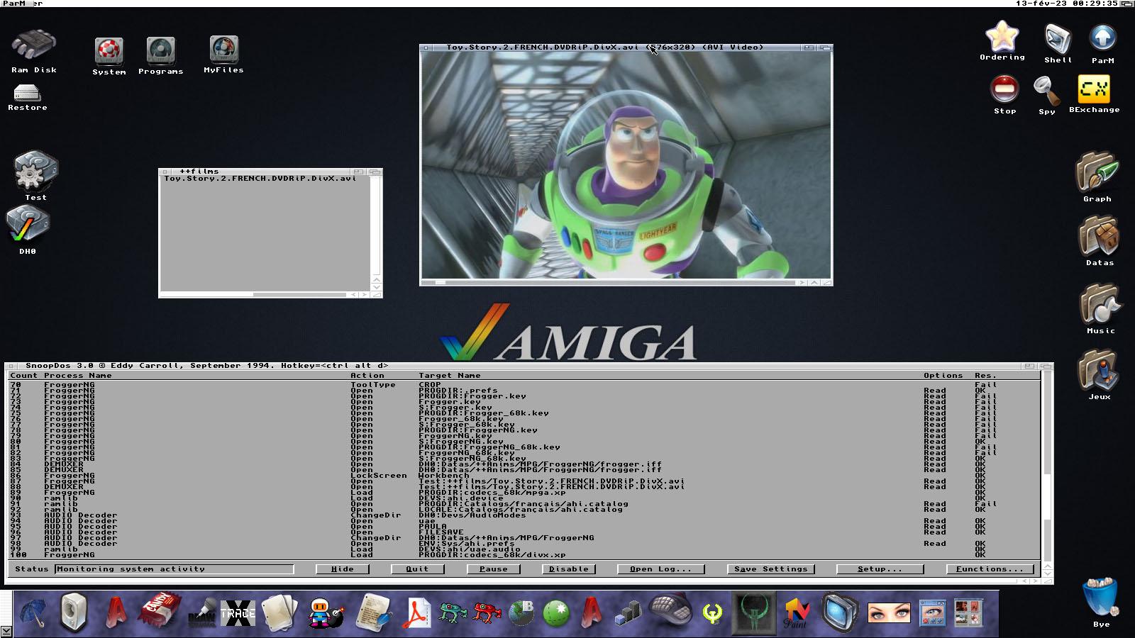
Task: Open the DH0 disk icon
Action: coord(28,225)
